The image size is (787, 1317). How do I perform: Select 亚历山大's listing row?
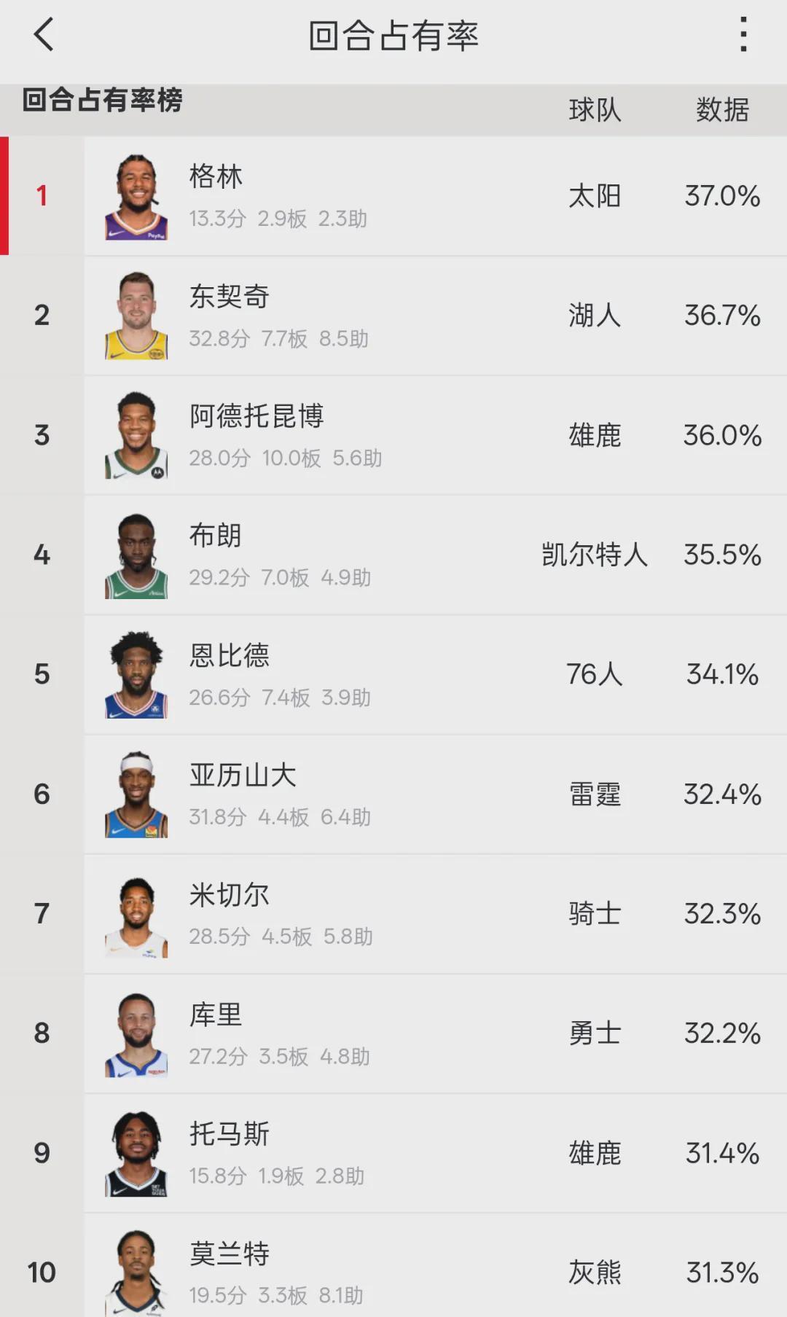tap(393, 794)
